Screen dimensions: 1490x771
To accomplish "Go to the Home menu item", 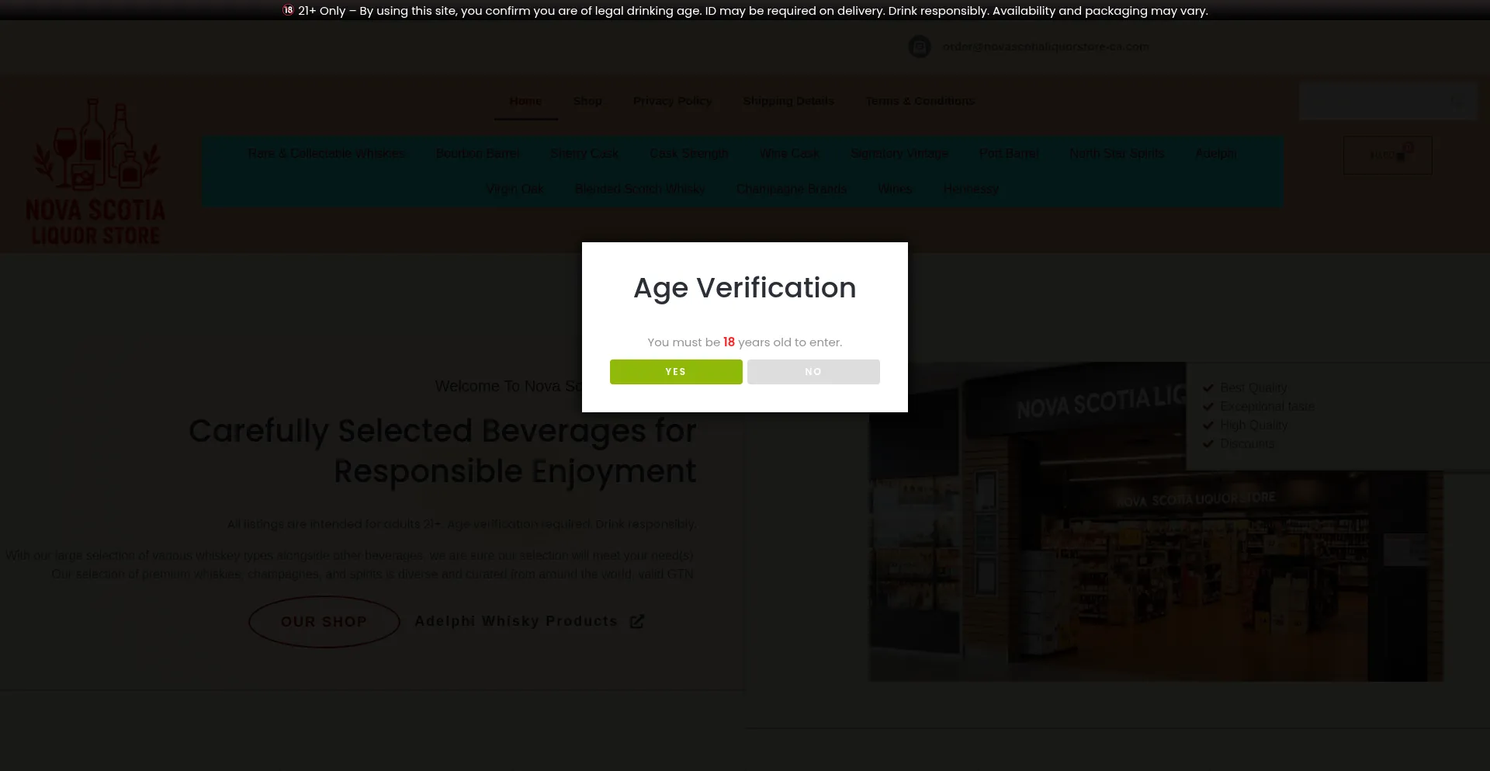I will pos(525,101).
